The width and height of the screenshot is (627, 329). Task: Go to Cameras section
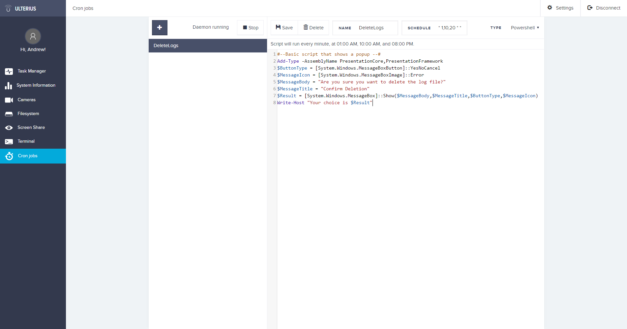pos(33,100)
